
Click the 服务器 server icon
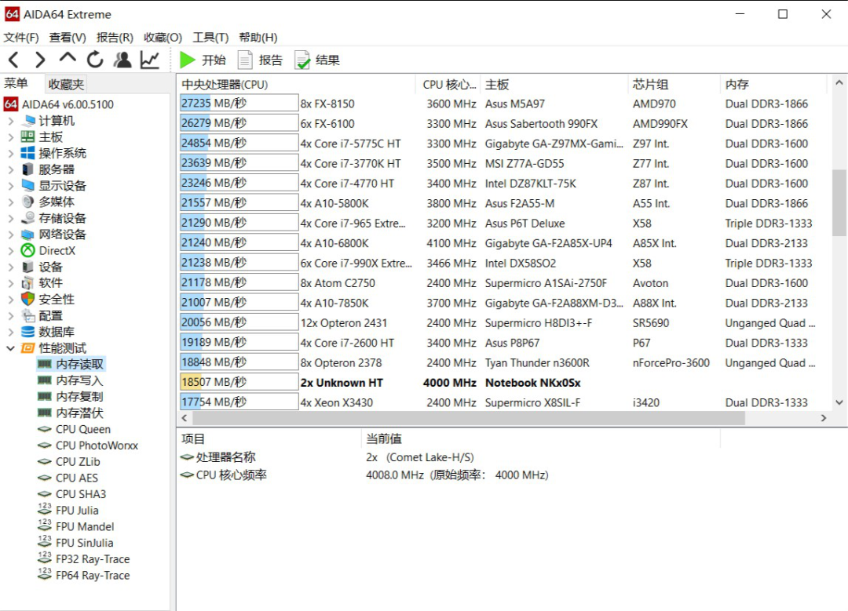(28, 169)
